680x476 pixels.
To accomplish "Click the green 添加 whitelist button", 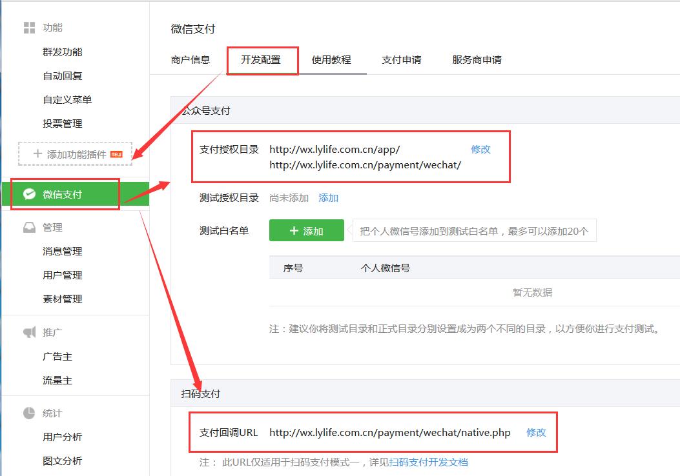I will click(307, 230).
